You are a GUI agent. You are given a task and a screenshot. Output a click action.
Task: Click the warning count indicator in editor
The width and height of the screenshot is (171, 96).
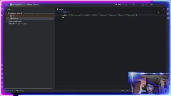[159, 13]
